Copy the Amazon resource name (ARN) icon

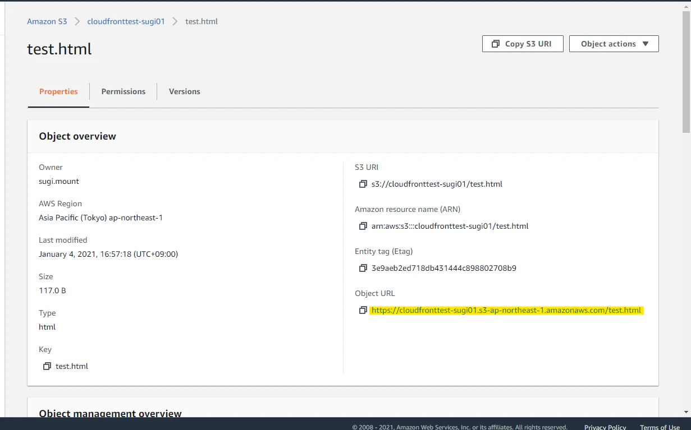(x=363, y=226)
